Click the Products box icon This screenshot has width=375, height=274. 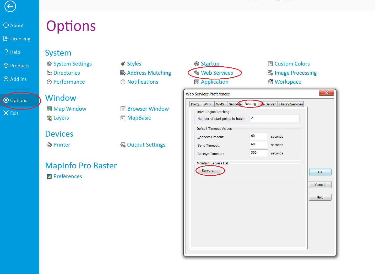[6, 66]
